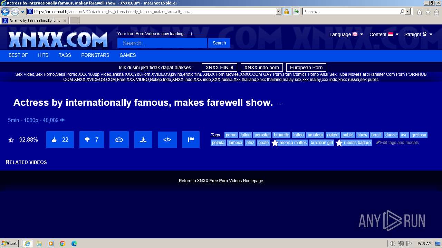Click the Home icon in Internet Explorer
Image resolution: width=442 pixels, height=248 pixels.
point(419,12)
